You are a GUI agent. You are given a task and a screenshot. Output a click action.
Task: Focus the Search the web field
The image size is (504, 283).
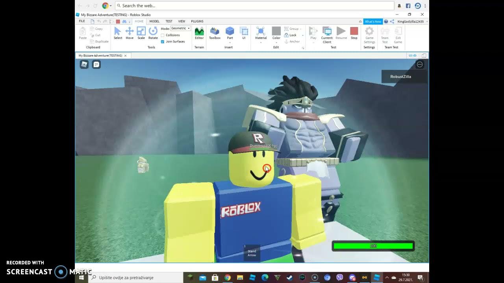click(x=254, y=6)
